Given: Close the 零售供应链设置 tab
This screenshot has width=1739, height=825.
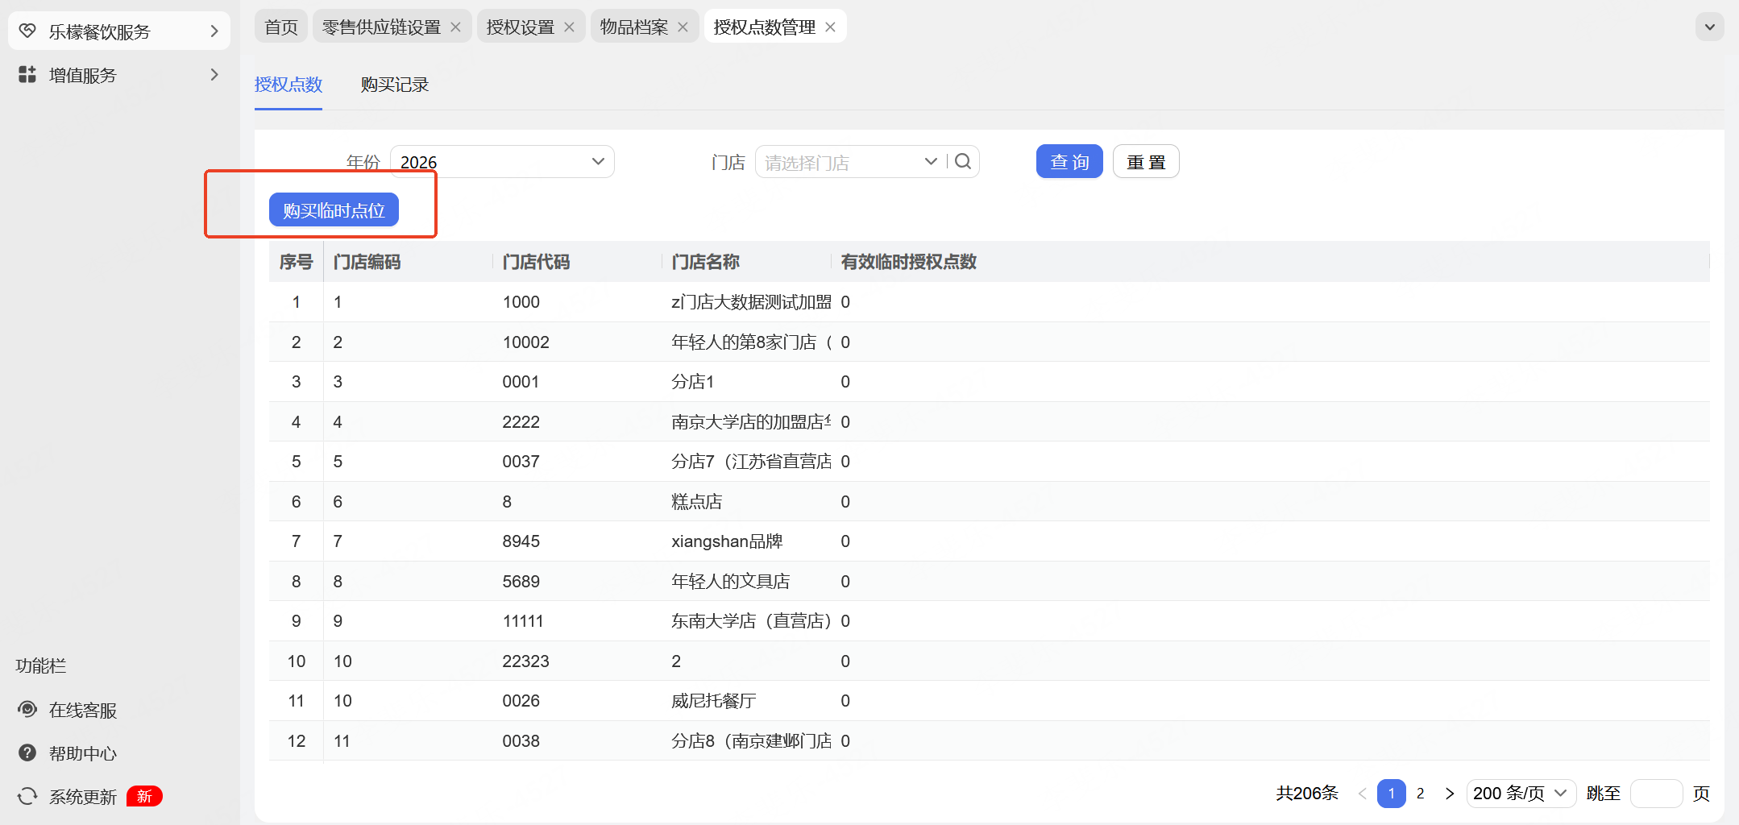Looking at the screenshot, I should (x=455, y=27).
